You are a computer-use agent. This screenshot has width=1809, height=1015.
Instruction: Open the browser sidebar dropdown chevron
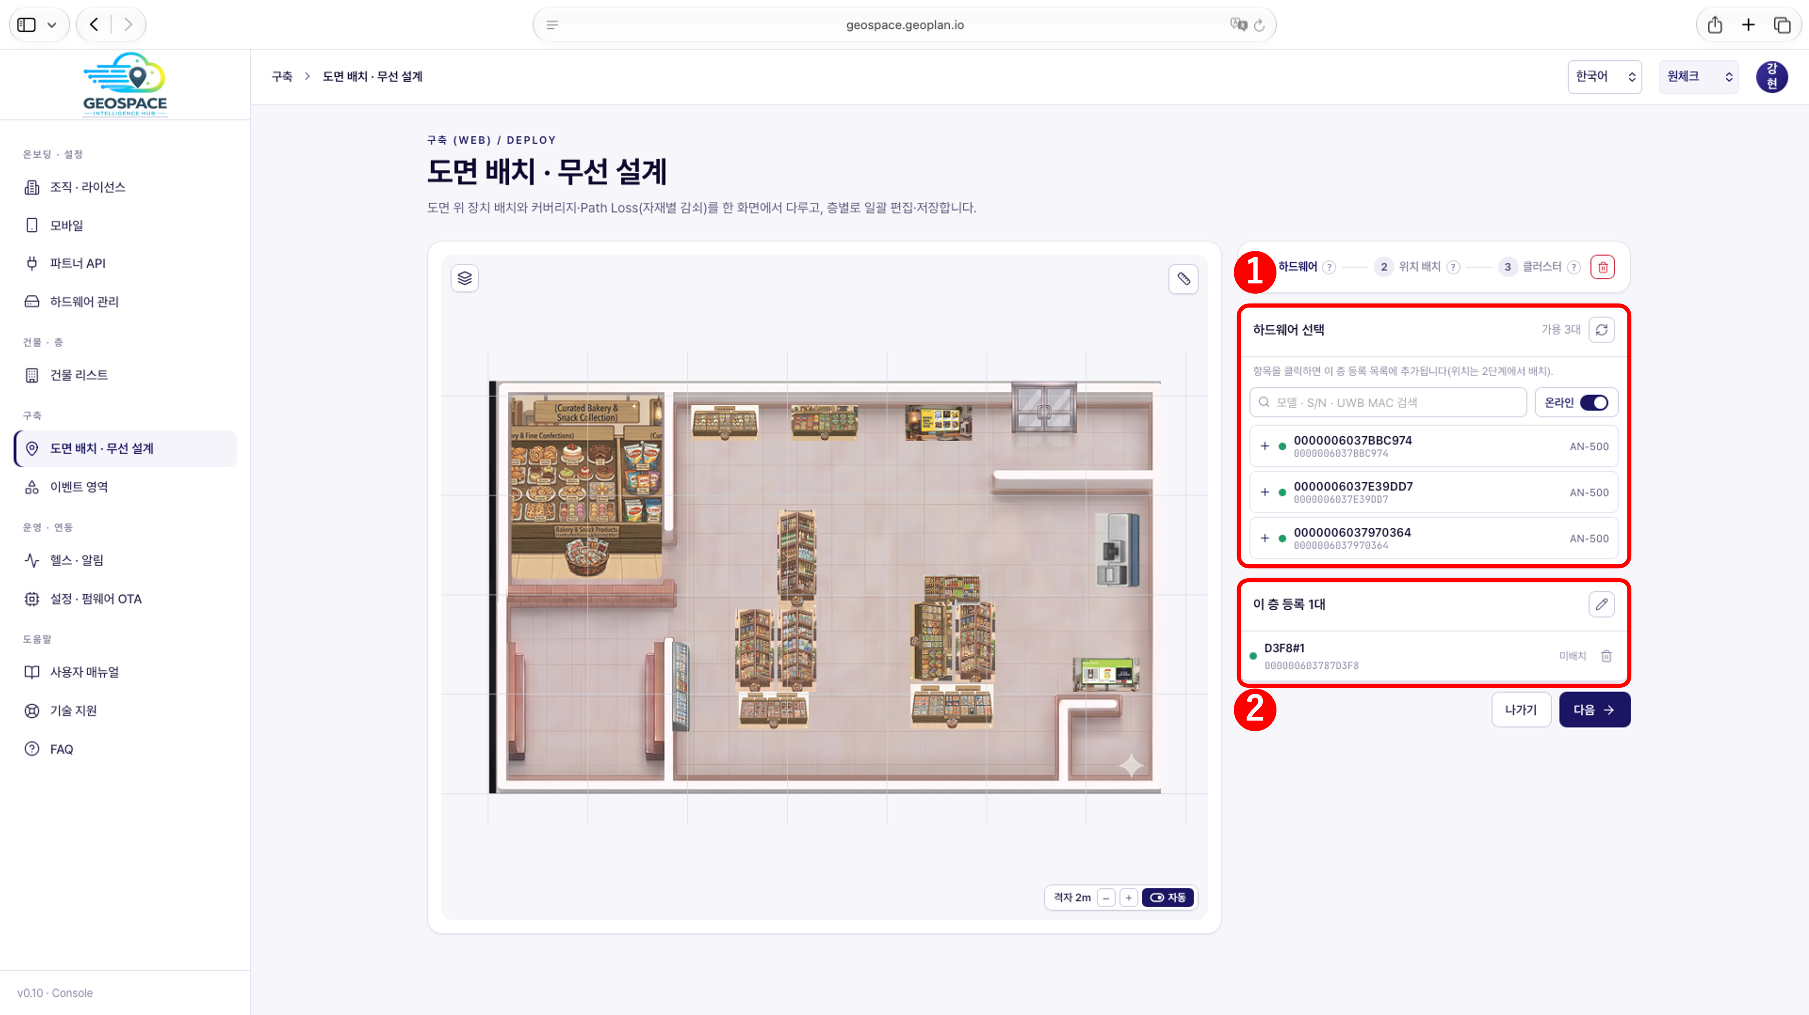(52, 25)
